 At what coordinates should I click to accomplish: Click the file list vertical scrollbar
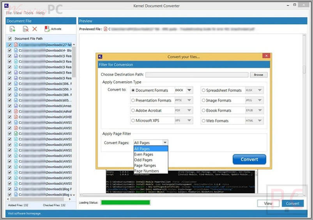click(x=74, y=62)
